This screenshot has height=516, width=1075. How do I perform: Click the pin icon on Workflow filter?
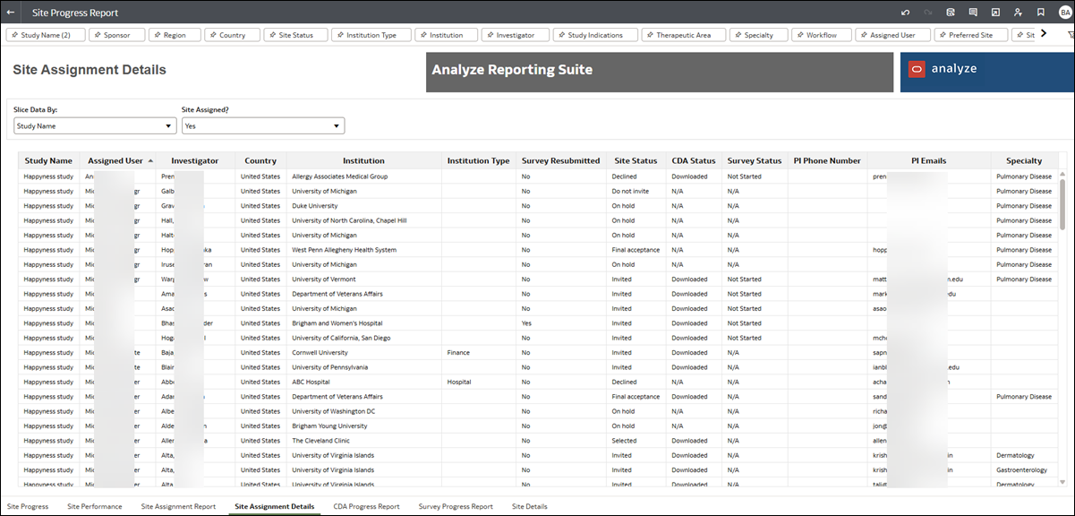coord(800,35)
